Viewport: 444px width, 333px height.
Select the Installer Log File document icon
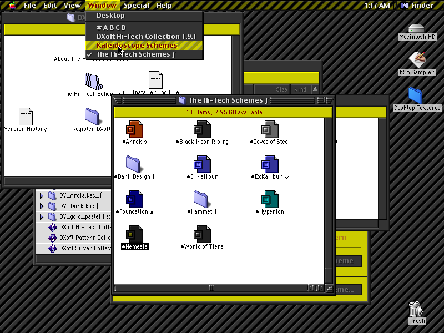[x=155, y=79]
